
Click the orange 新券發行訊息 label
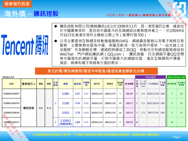17,4
